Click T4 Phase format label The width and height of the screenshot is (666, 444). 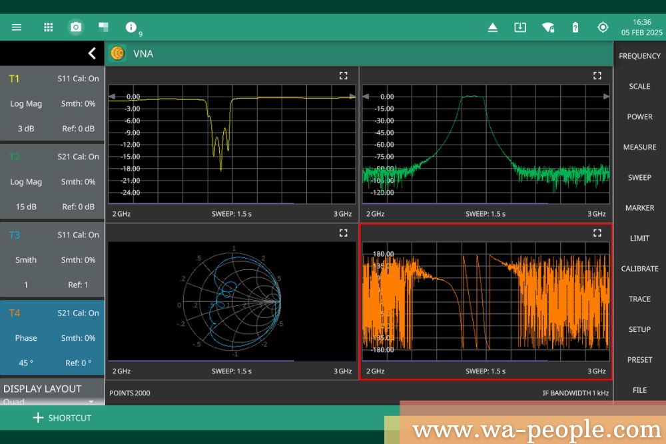tap(26, 338)
